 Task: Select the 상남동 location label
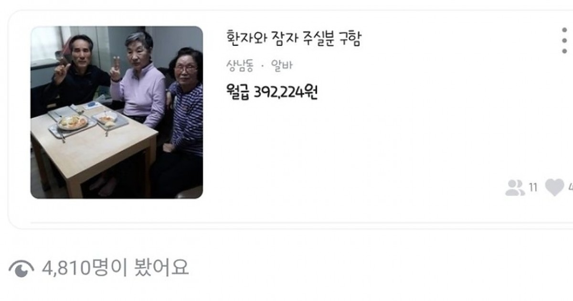click(x=240, y=65)
